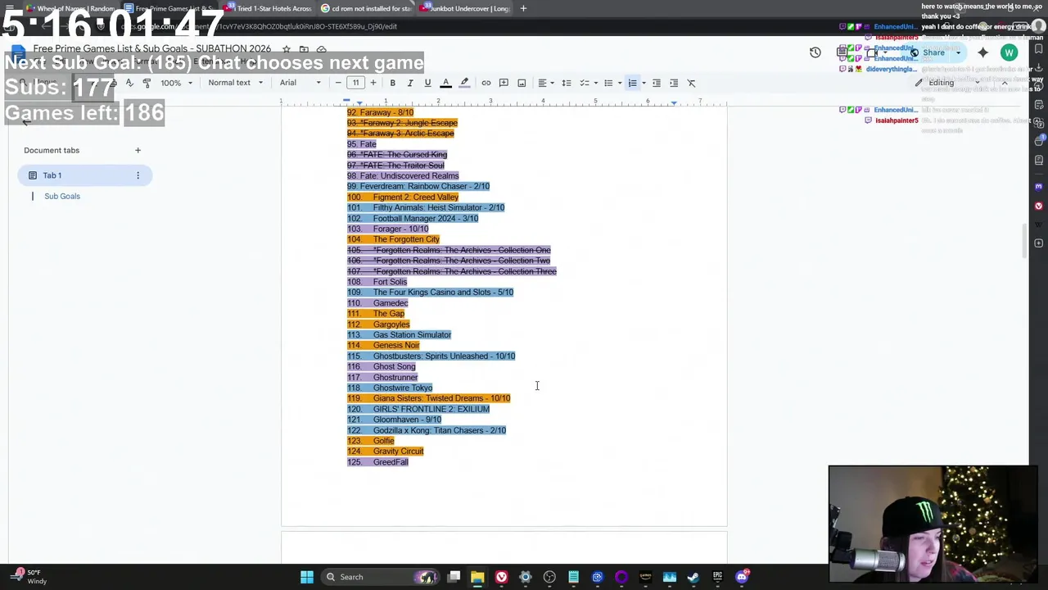Viewport: 1048px width, 590px height.
Task: Collapse the menus with chevron
Action: tap(1005, 83)
